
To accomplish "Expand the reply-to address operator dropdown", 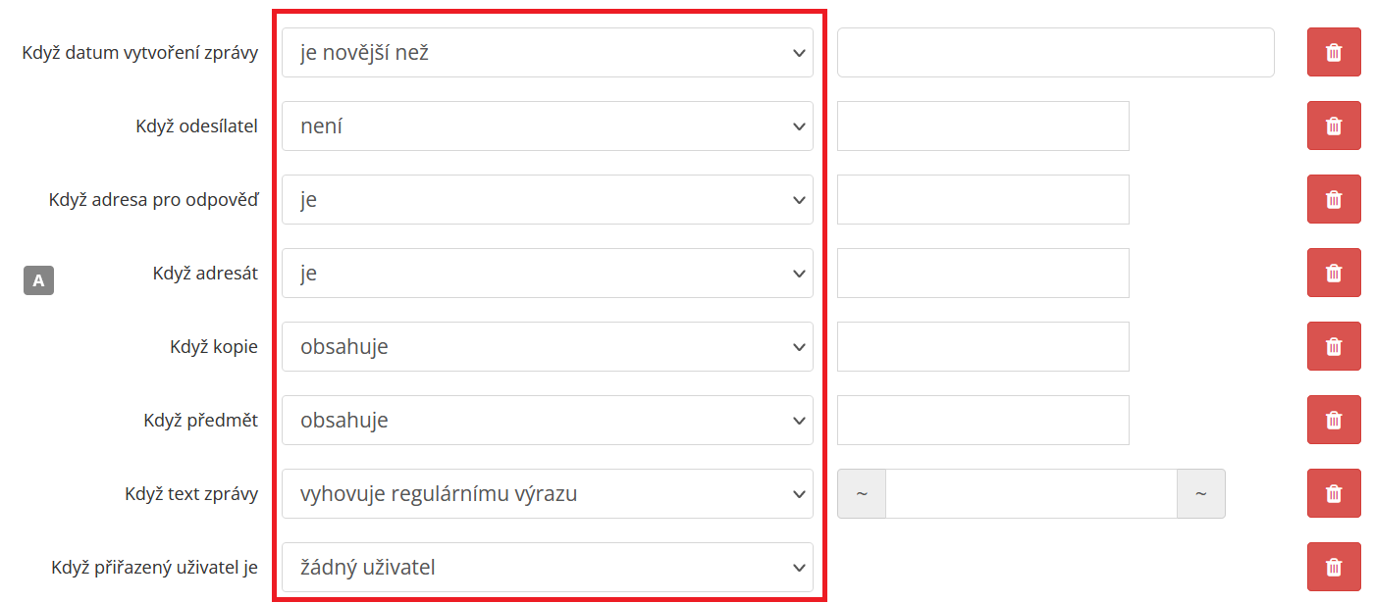I will pos(547,199).
